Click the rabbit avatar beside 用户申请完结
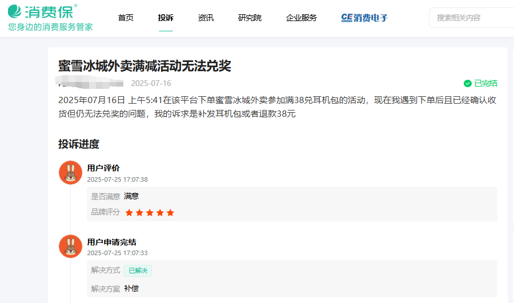The height and width of the screenshot is (303, 514). pos(70,247)
